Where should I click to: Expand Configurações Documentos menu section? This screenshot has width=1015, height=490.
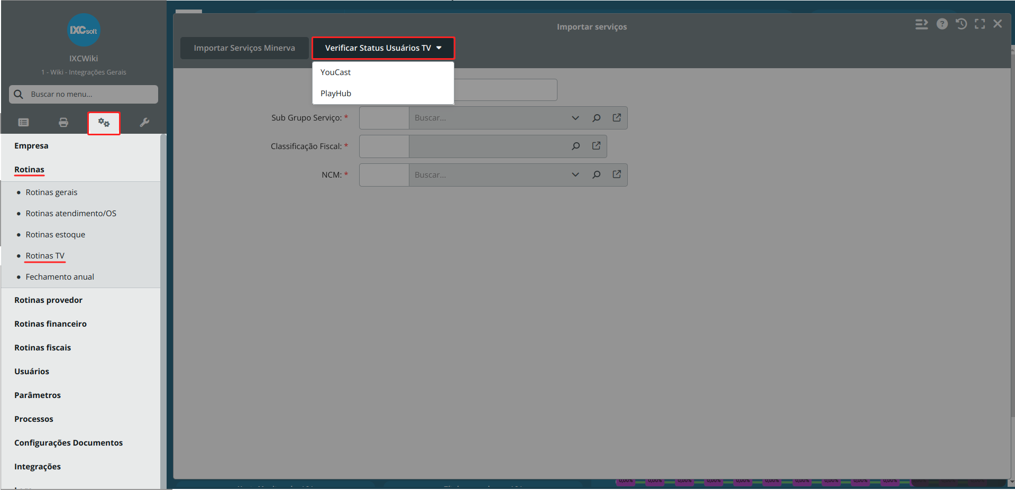(x=68, y=443)
